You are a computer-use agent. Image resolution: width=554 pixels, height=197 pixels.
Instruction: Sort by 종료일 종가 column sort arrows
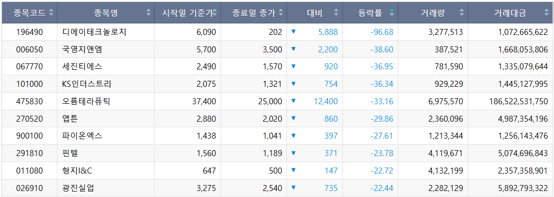pyautogui.click(x=281, y=12)
